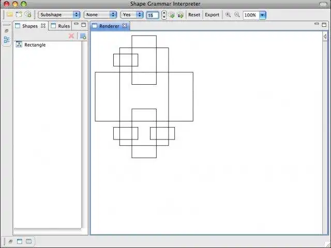Click the Rectangle shape icon in list

[19, 45]
